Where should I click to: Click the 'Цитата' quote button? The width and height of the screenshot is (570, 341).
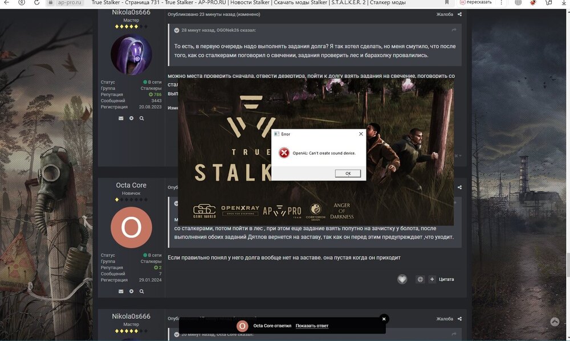coord(446,280)
